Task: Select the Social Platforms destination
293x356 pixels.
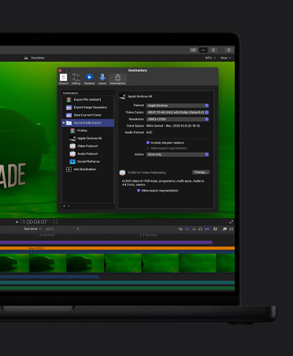Action: [87, 161]
